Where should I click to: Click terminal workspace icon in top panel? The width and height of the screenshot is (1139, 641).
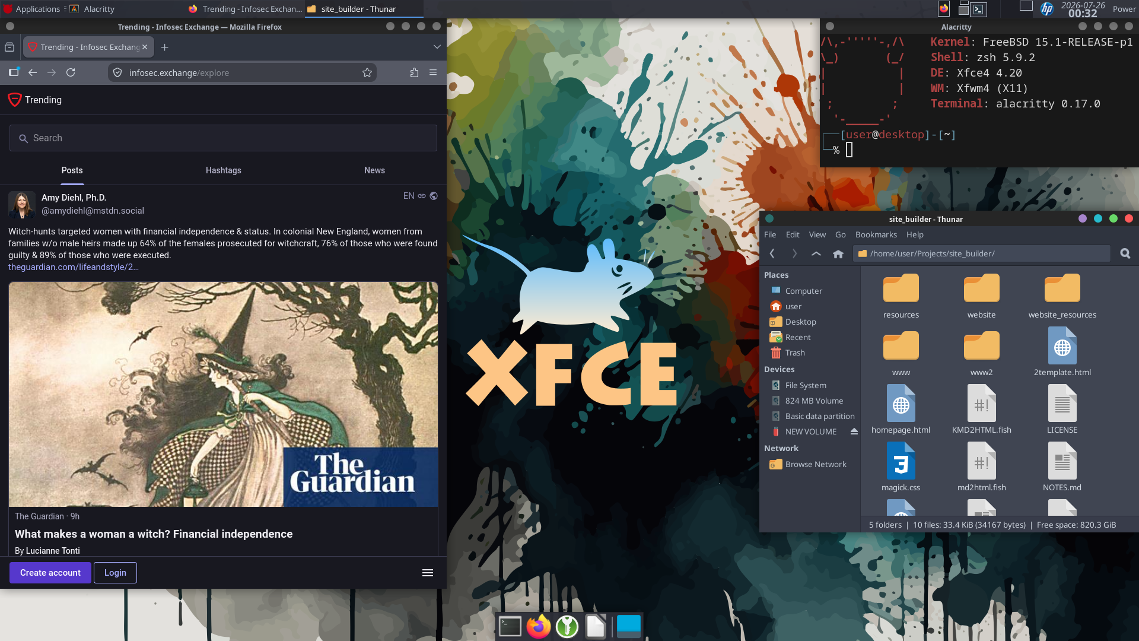pos(979,9)
